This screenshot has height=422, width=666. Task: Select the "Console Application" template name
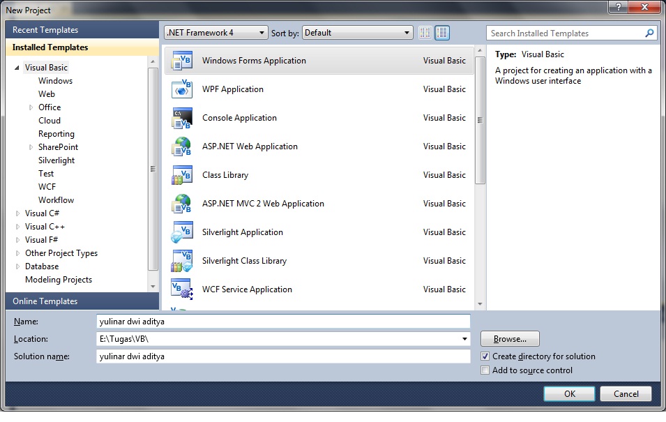pyautogui.click(x=239, y=118)
